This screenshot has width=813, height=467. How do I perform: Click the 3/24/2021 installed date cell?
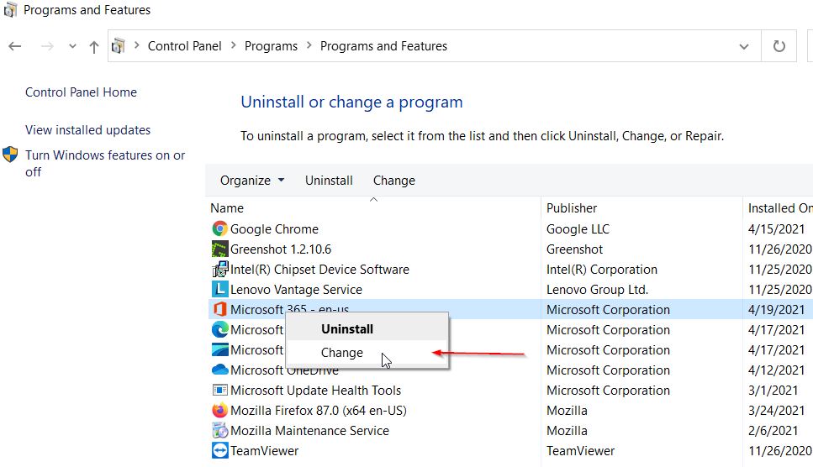[776, 411]
